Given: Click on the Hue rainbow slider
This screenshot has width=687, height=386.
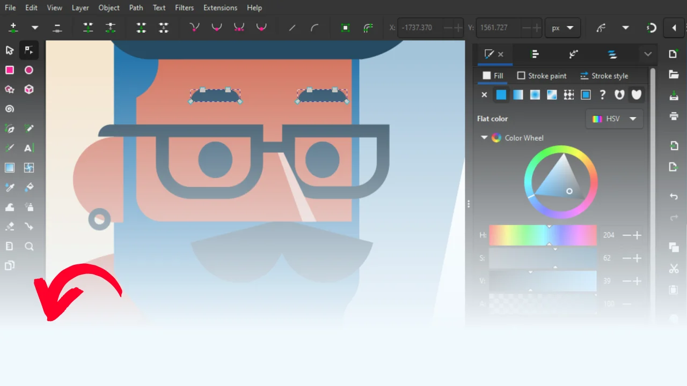Looking at the screenshot, I should tap(542, 235).
